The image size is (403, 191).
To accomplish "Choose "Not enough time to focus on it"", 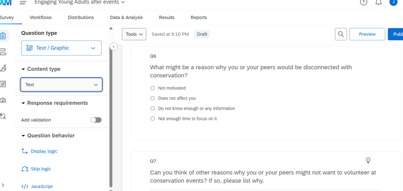I will click(153, 119).
